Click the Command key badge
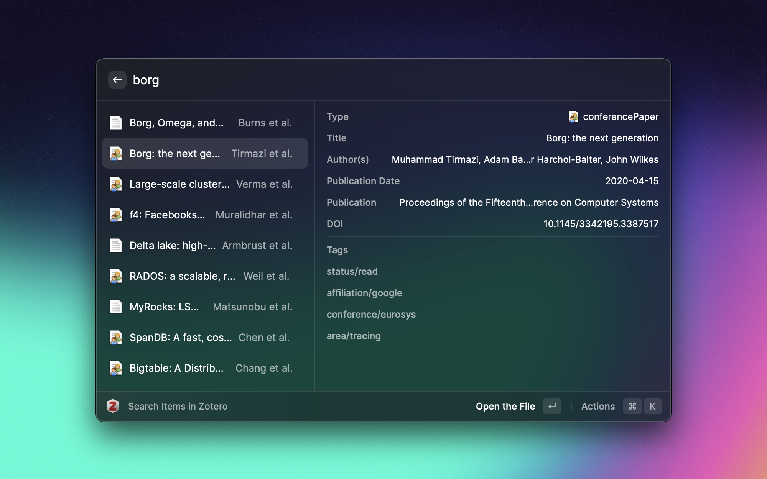 coord(632,406)
